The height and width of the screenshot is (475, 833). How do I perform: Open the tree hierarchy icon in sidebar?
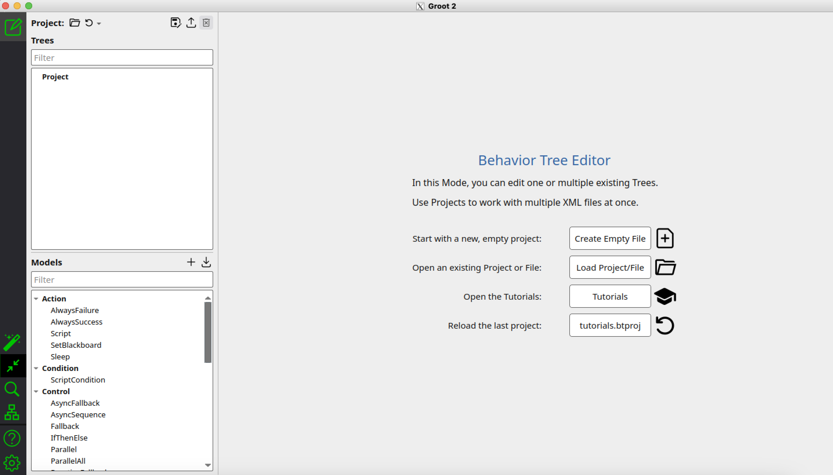click(12, 412)
